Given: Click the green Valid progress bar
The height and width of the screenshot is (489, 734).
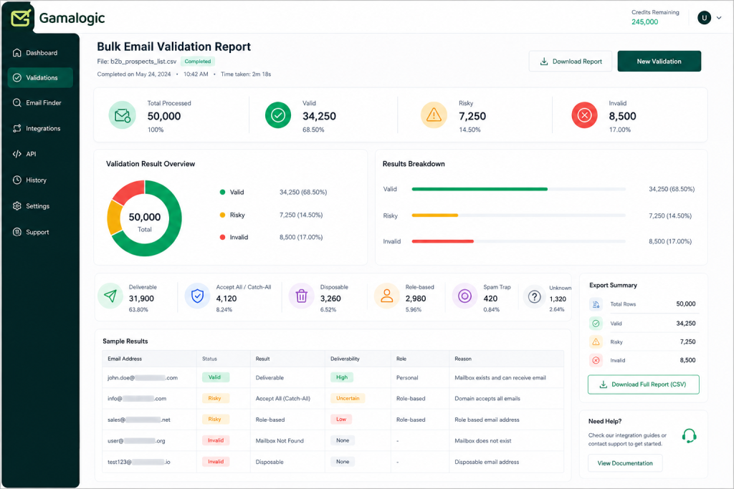Looking at the screenshot, I should click(x=480, y=189).
